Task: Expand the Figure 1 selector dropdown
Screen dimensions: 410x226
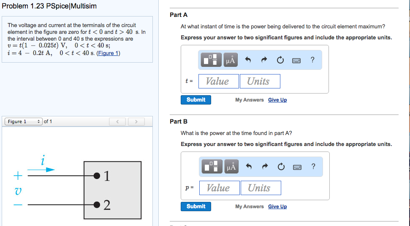Action: click(23, 122)
